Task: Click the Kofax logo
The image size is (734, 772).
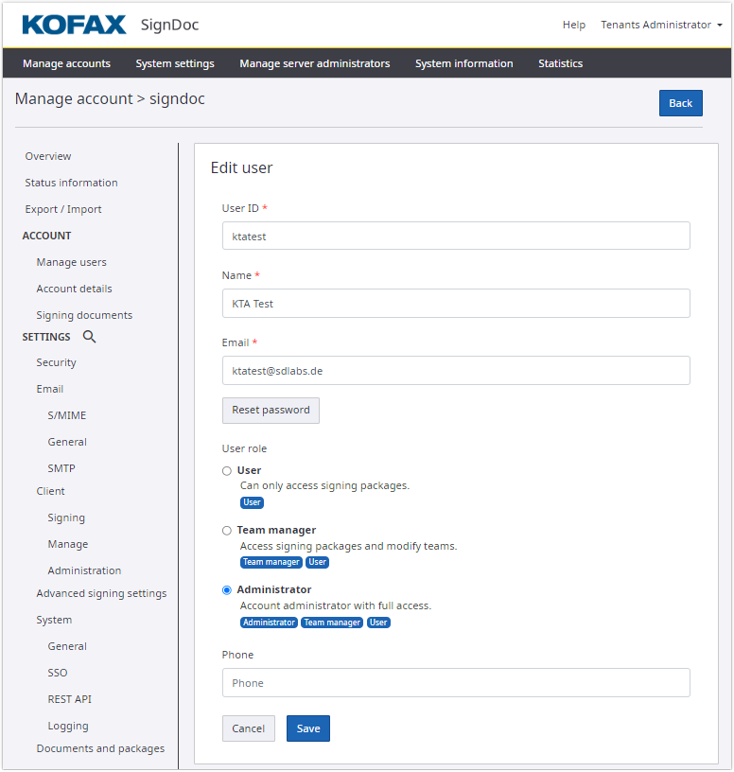Action: pos(74,25)
